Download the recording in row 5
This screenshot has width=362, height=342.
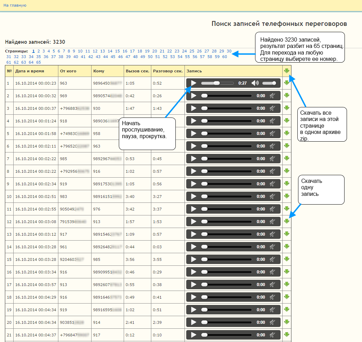[287, 133]
